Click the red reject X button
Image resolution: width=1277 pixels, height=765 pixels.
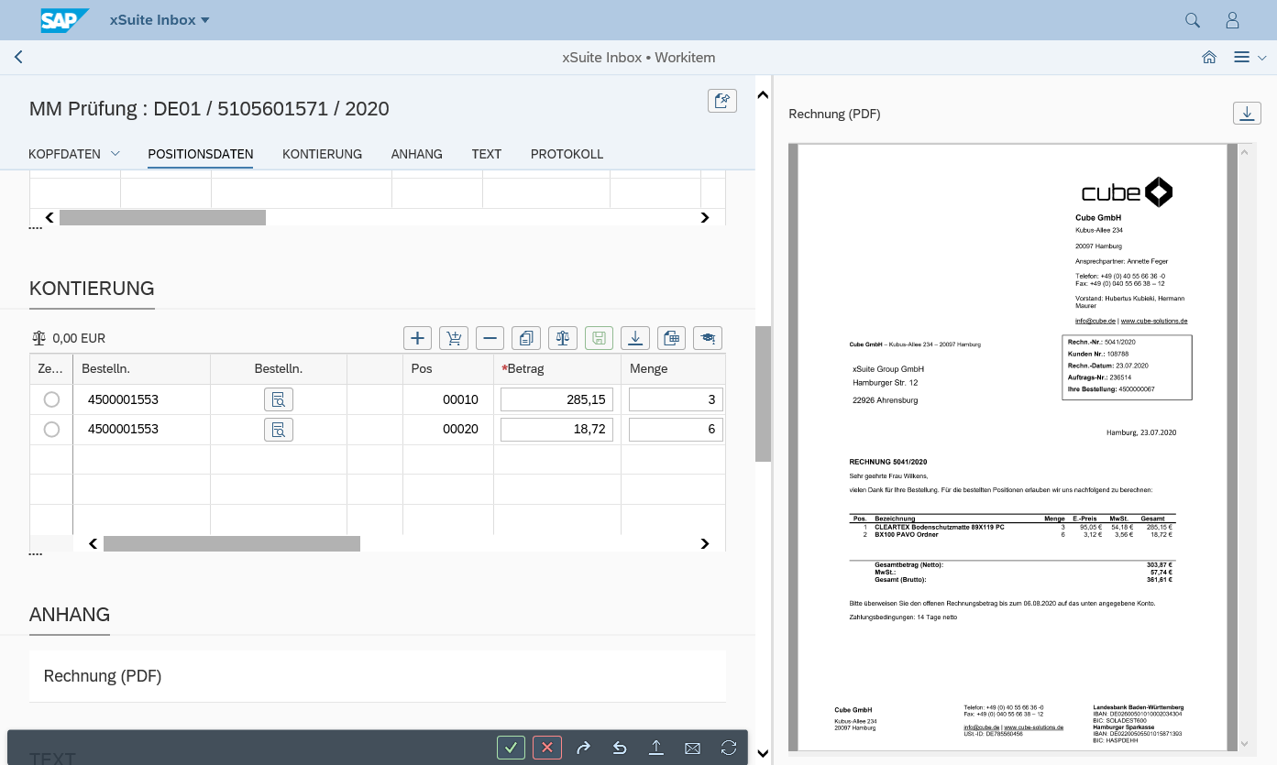click(x=547, y=748)
